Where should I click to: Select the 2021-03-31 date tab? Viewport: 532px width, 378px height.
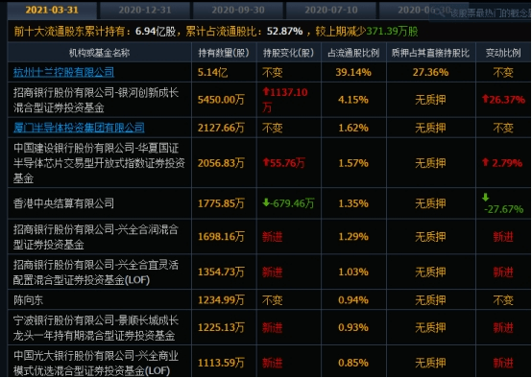[52, 10]
